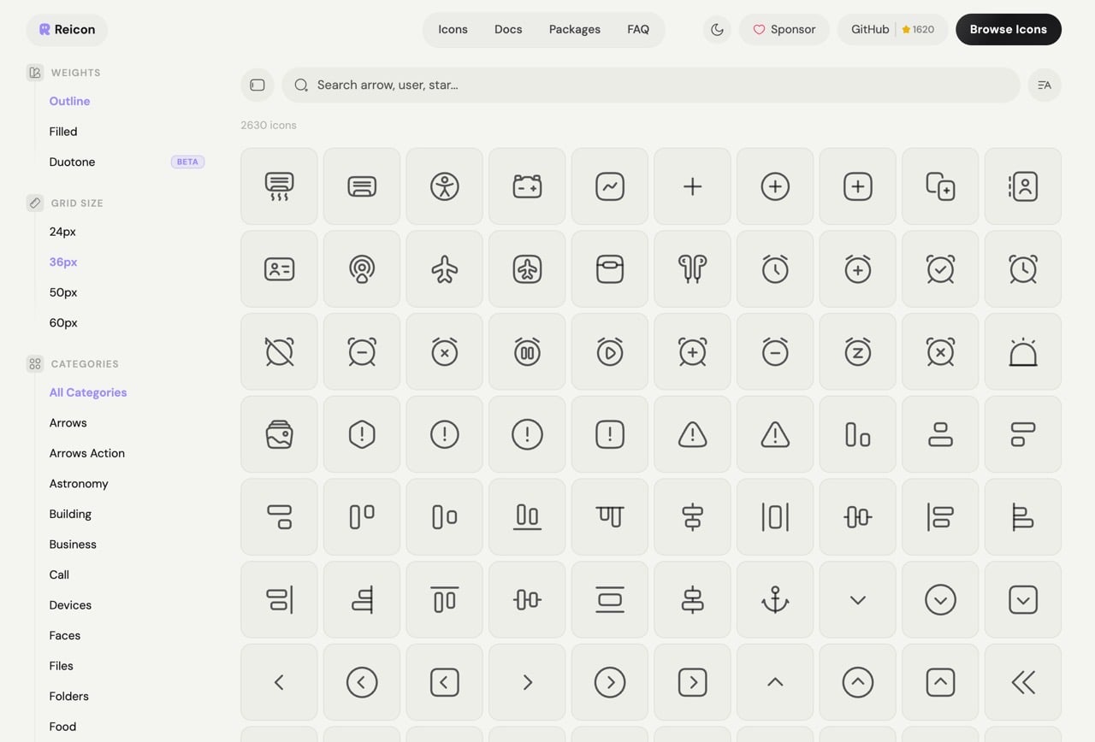Screen dimensions: 1095x742
Task: Toggle dark mode with moon button
Action: point(717,29)
